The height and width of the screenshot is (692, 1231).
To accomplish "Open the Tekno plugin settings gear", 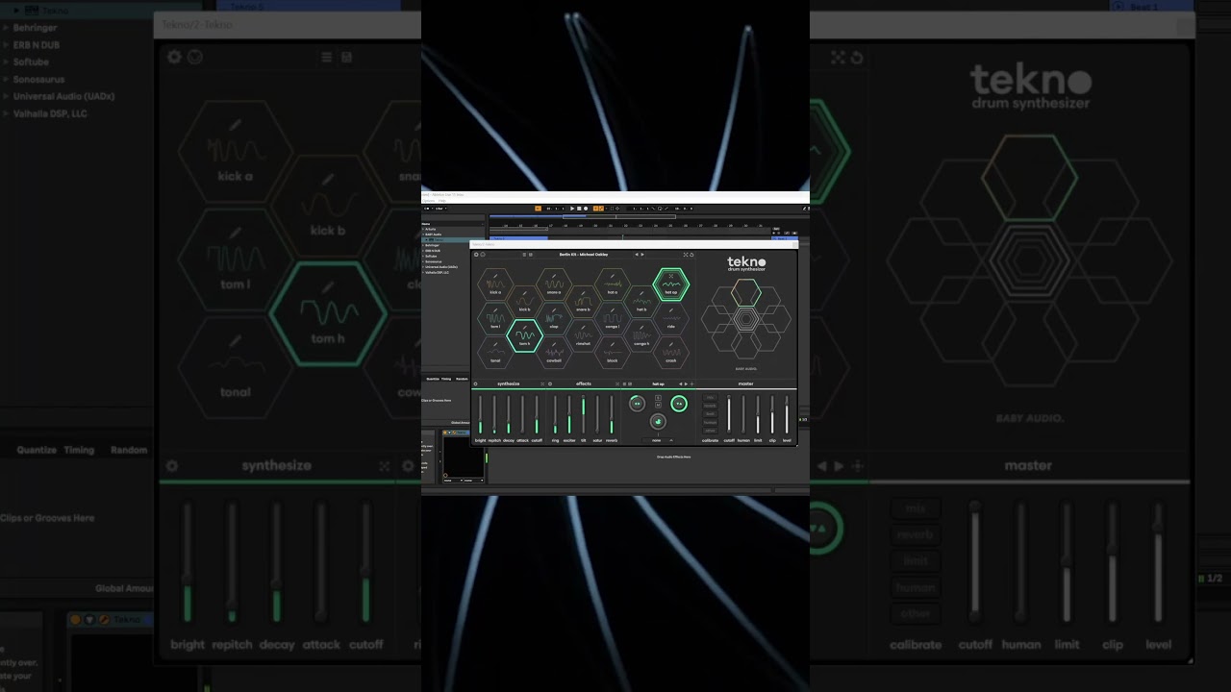I will pyautogui.click(x=475, y=255).
